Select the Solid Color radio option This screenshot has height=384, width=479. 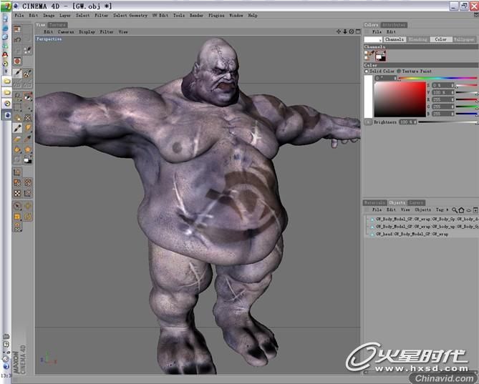point(367,71)
